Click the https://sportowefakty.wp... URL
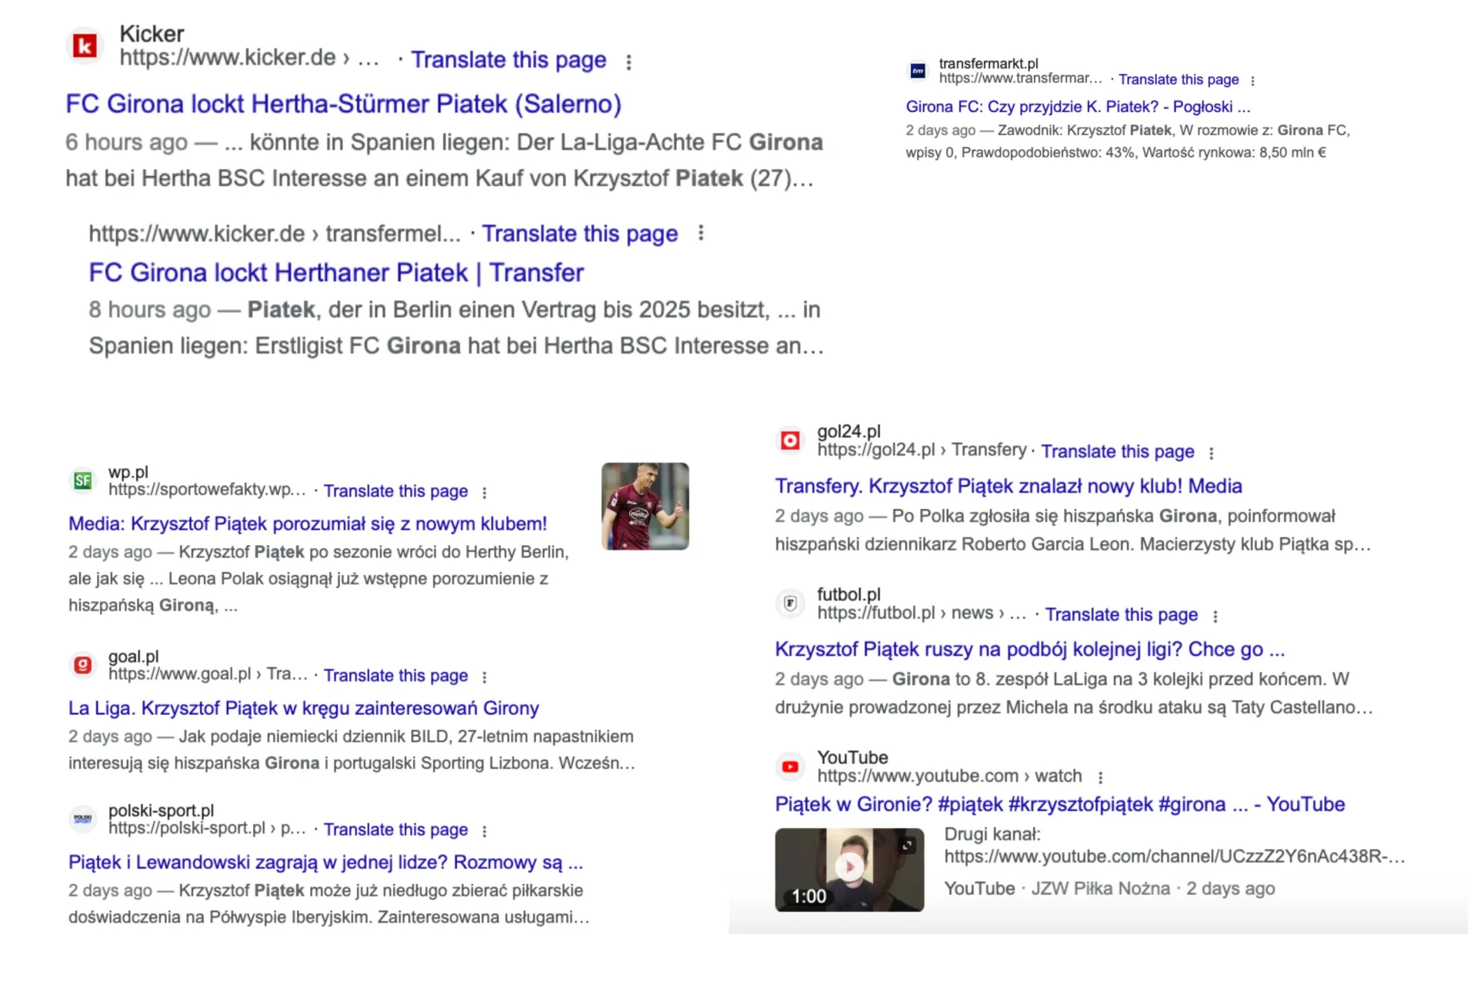1477x984 pixels. coord(207,490)
